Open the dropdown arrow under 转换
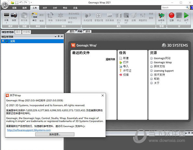The height and width of the screenshot is (150, 193). (51, 23)
